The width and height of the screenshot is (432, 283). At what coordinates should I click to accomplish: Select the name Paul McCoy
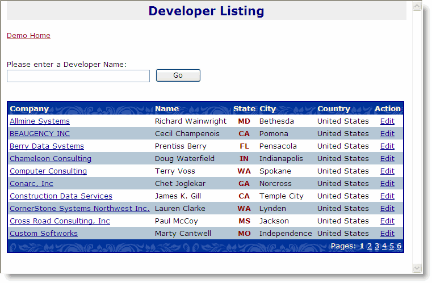[177, 221]
